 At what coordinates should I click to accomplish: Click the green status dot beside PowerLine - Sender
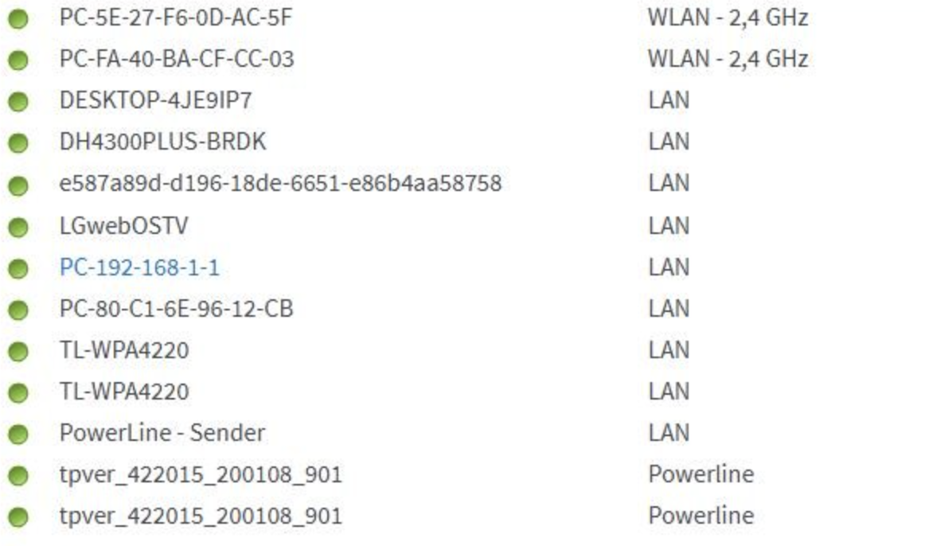18,435
